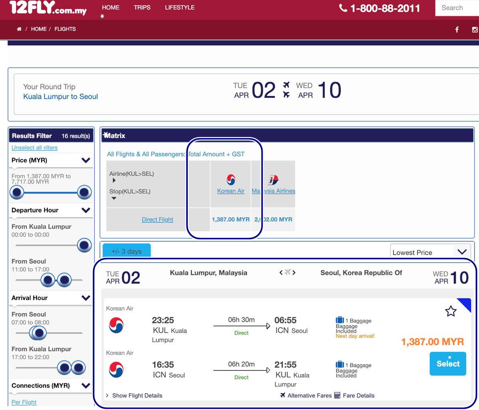Screen dimensions: 479x410
Task: Click the Arrival From Kuala Lumpur 22:00 handle
Action: pyautogui.click(x=78, y=368)
